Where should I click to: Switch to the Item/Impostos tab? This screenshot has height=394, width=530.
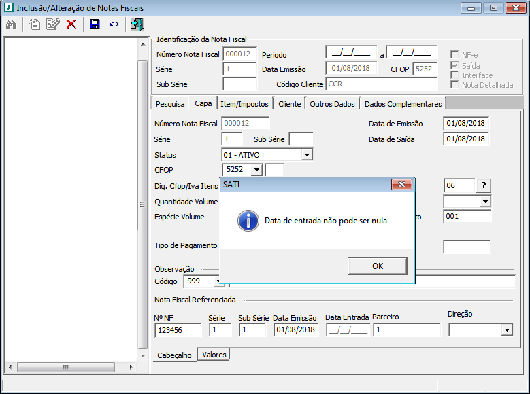click(x=245, y=104)
